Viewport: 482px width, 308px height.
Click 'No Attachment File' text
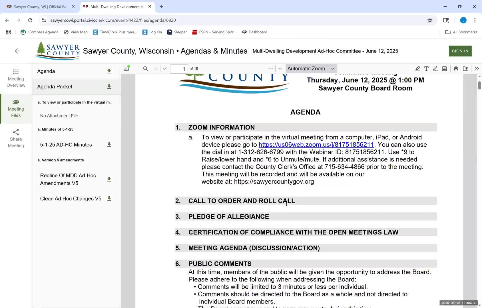tap(59, 116)
